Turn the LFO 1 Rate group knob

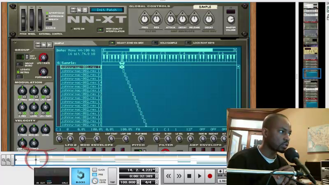click(x=43, y=57)
